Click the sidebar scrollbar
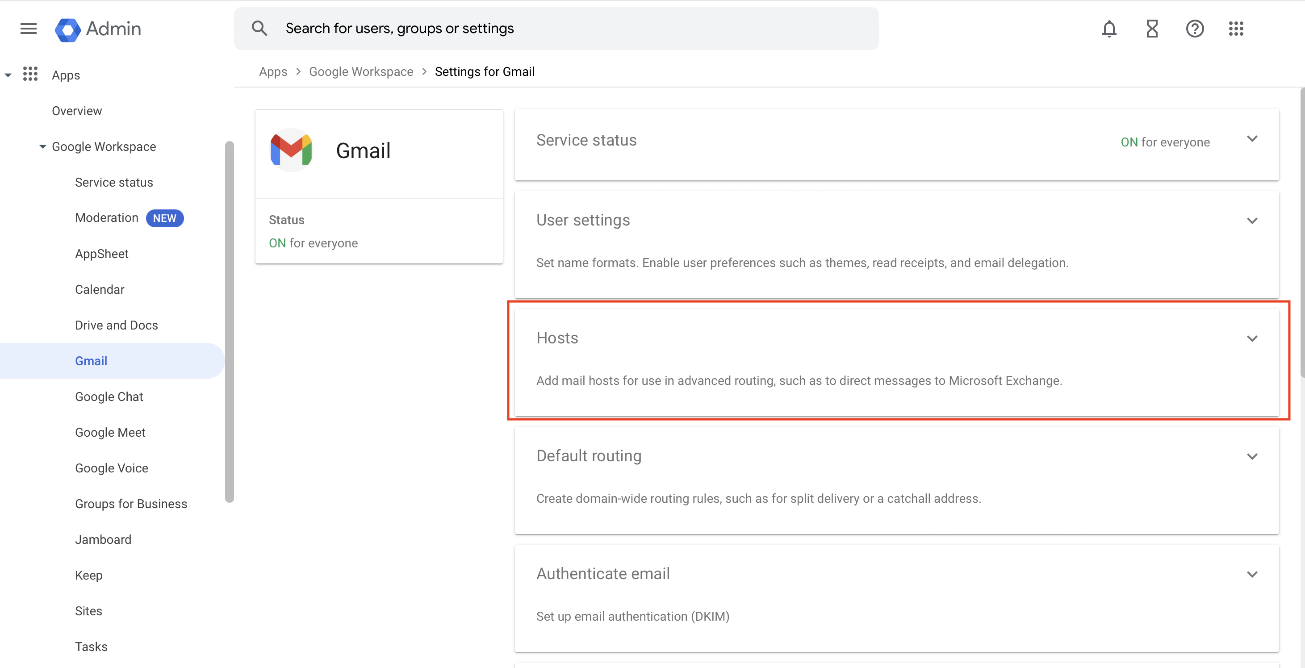 pyautogui.click(x=230, y=321)
